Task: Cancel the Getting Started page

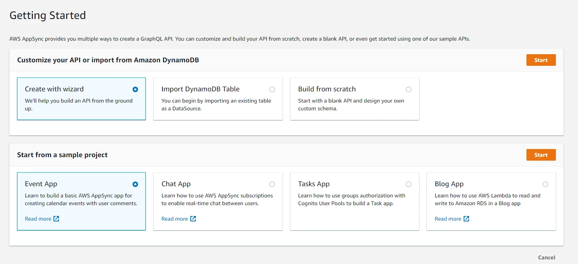Action: click(547, 257)
